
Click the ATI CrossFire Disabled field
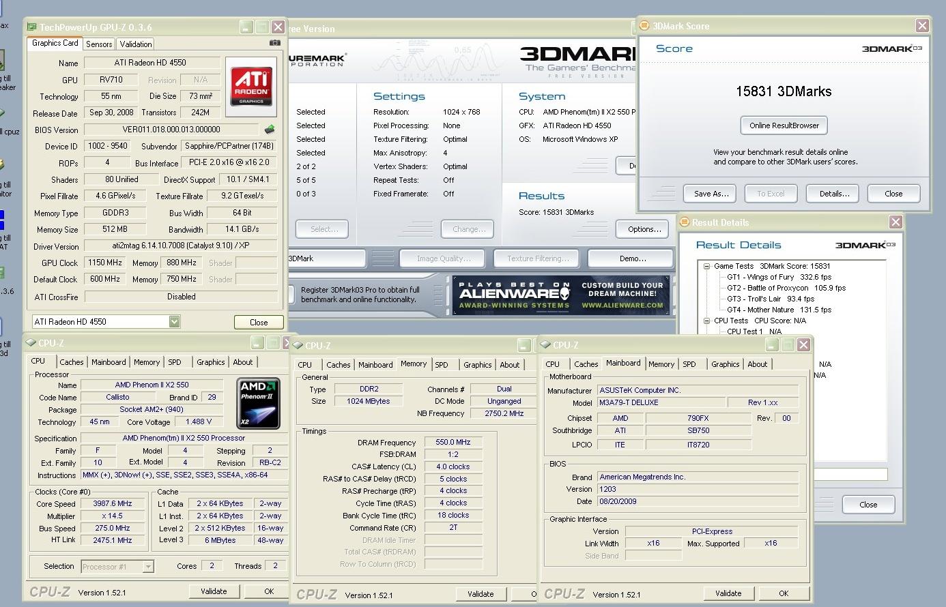click(181, 297)
